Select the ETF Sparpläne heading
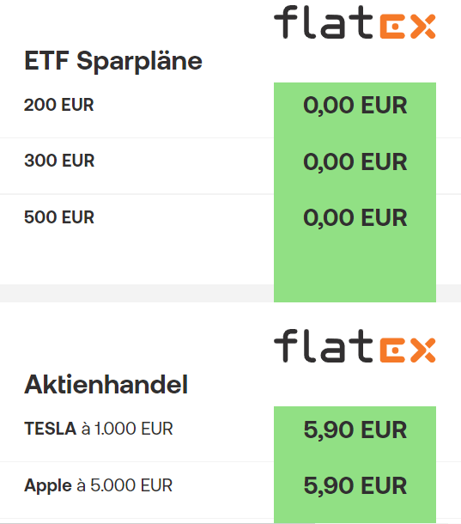Viewport: 461px width, 524px height. pos(113,61)
